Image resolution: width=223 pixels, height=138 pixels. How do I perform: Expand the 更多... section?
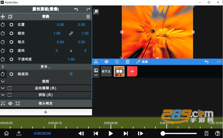coord(46,67)
